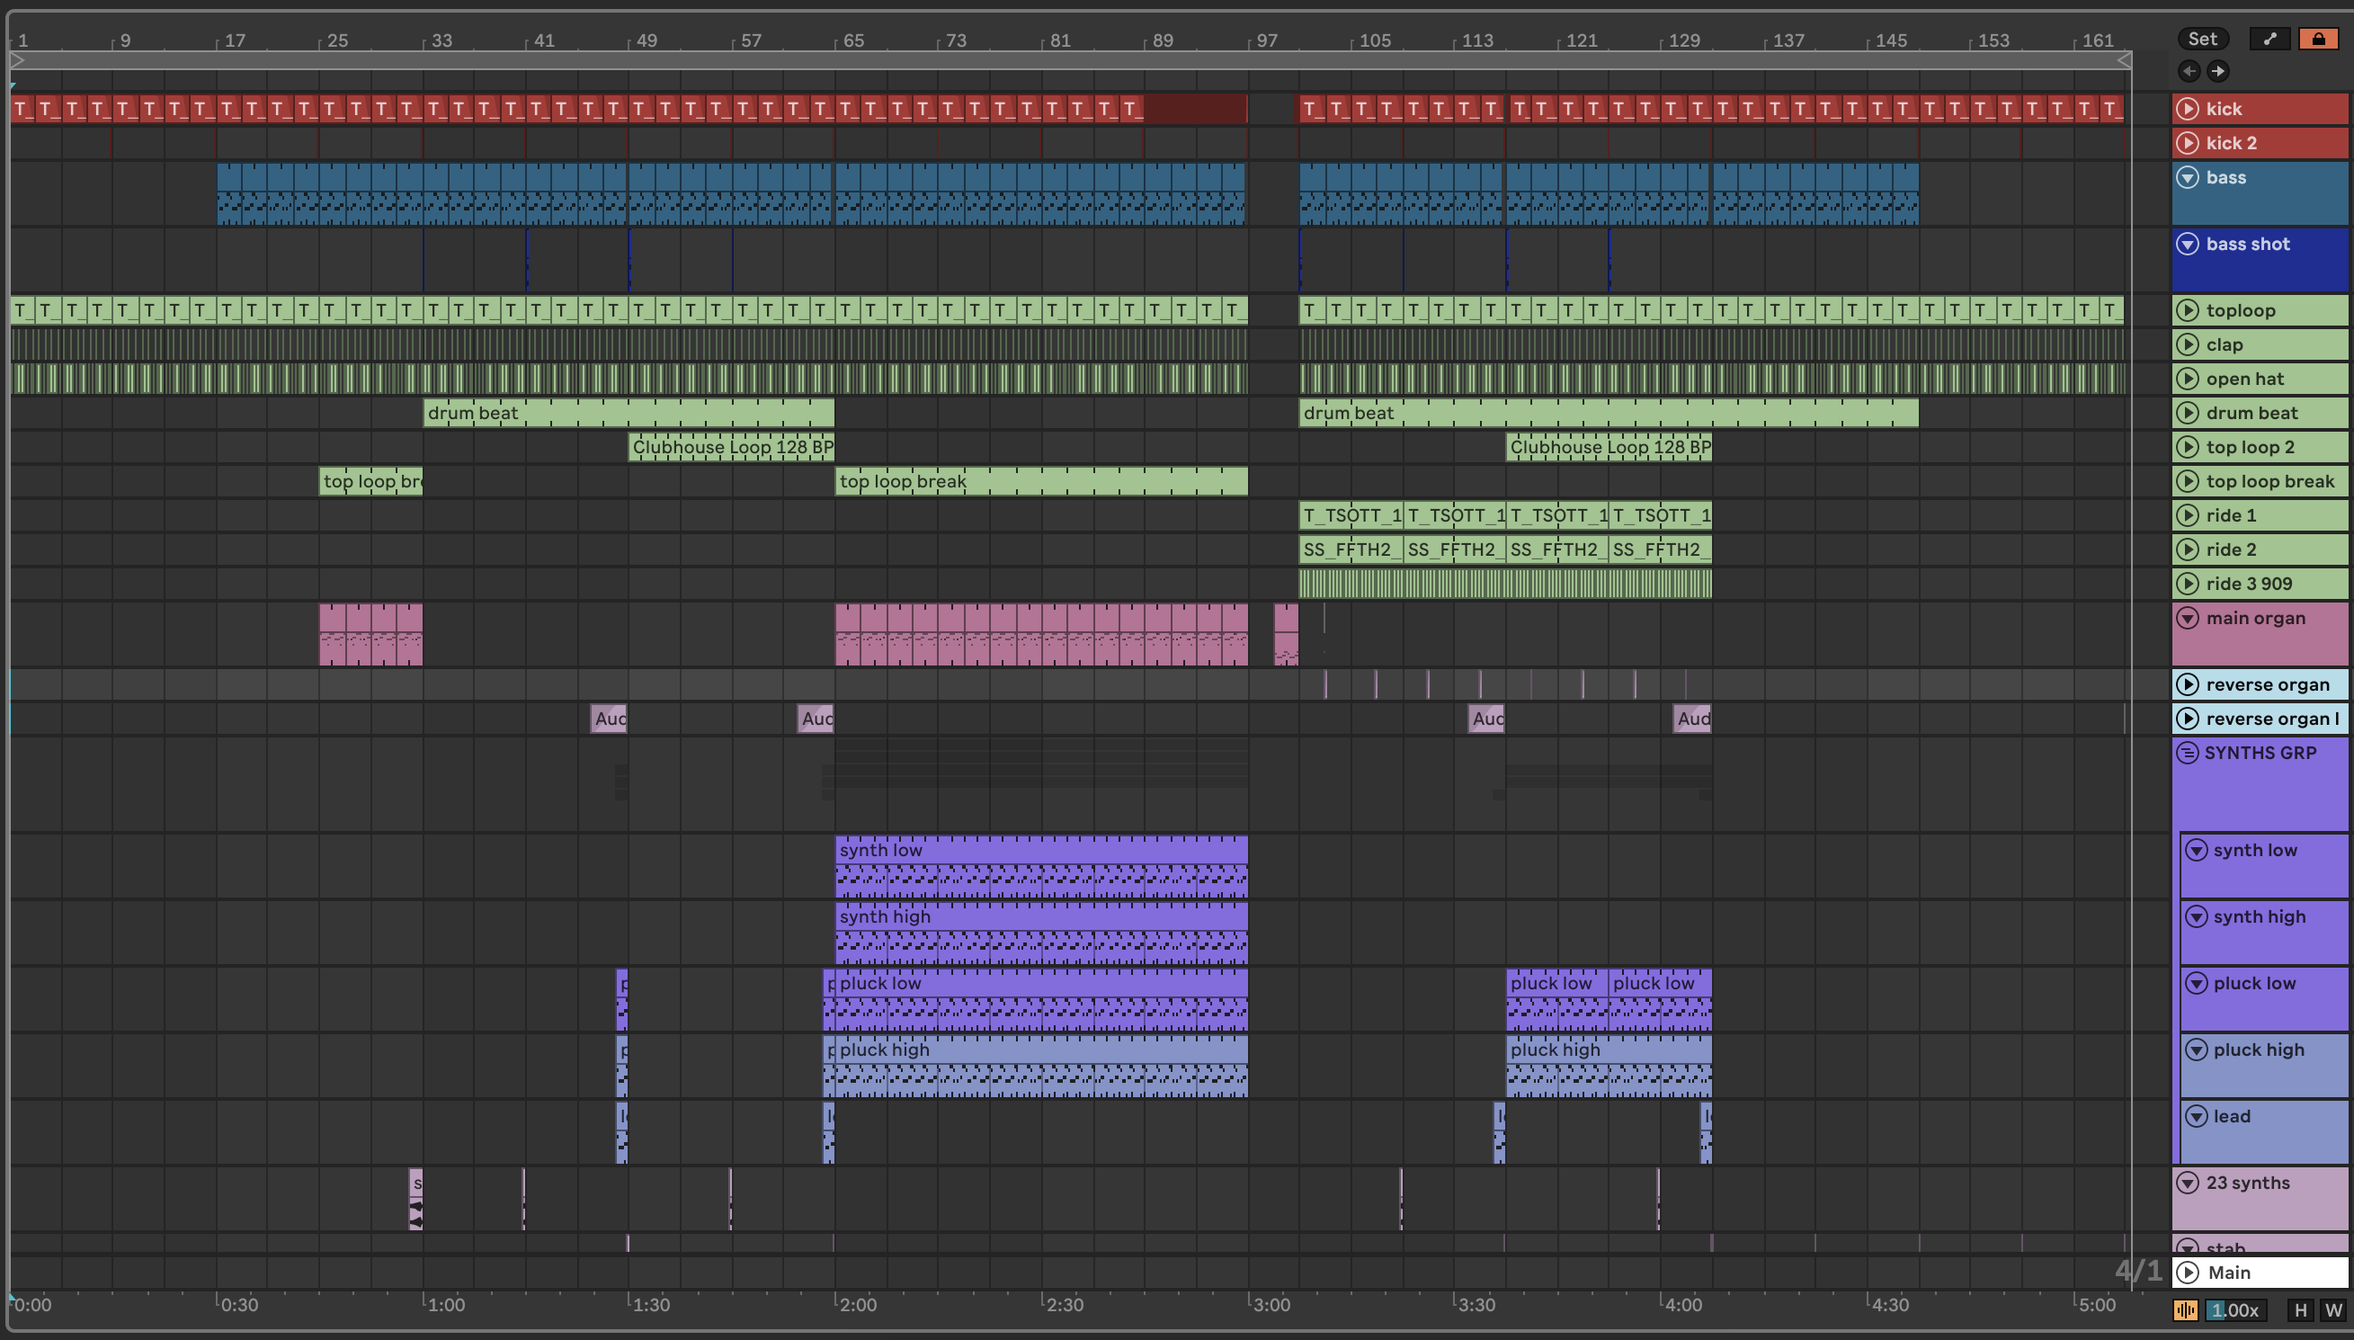The height and width of the screenshot is (1340, 2354).
Task: Click bar 65 on the beat ruler
Action: click(853, 40)
